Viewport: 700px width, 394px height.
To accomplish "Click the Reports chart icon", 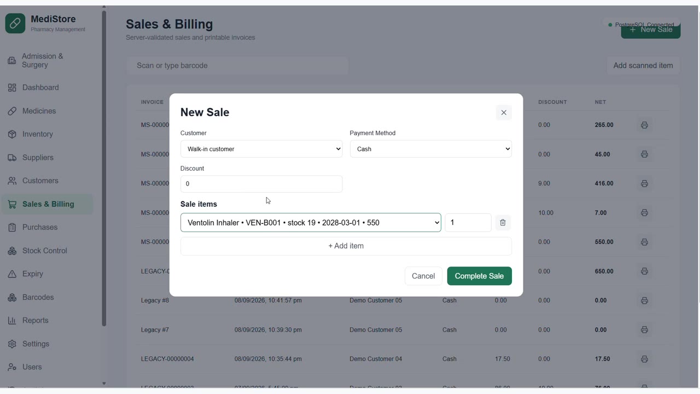I will point(12,321).
